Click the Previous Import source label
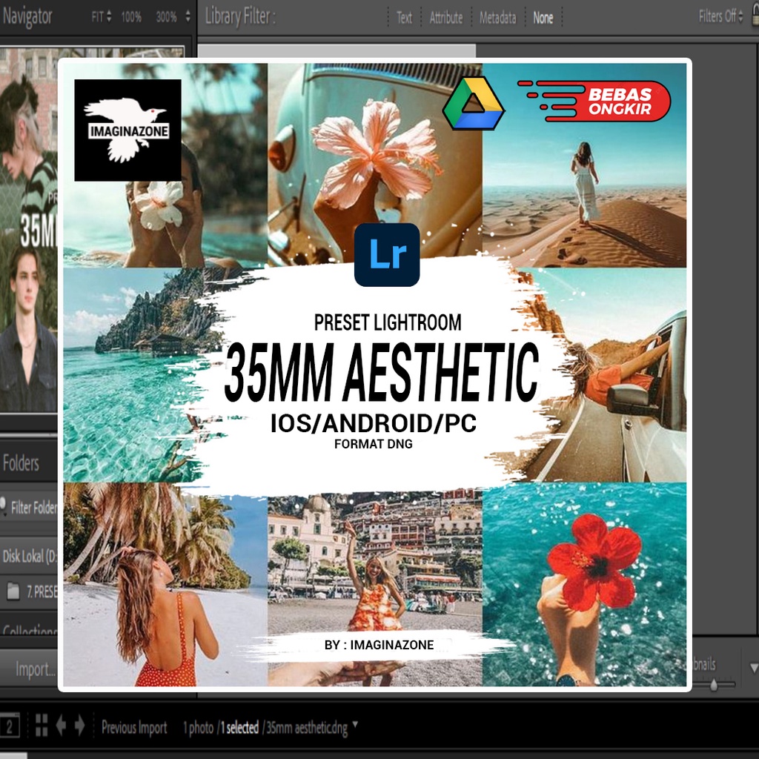This screenshot has height=759, width=759. [x=134, y=727]
